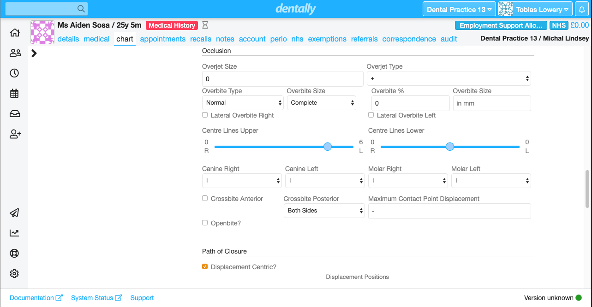Open the Crossbite Posterior dropdown
The height and width of the screenshot is (307, 592).
(324, 211)
